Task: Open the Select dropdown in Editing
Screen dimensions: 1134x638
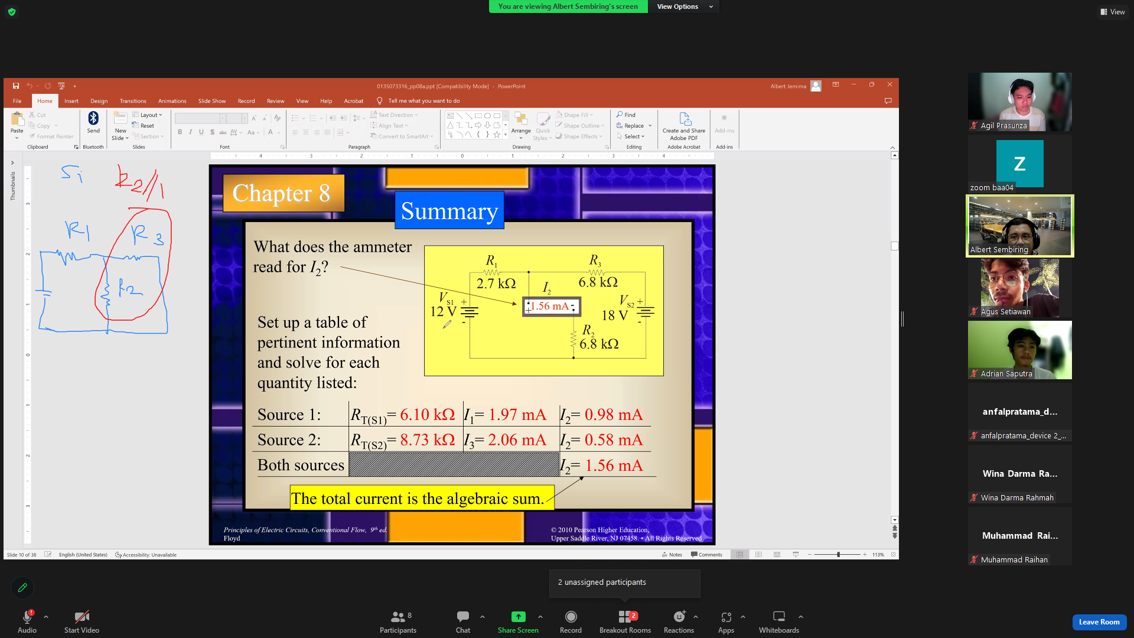Action: tap(631, 136)
